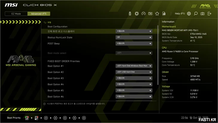Click the Boot Priority label
Viewport: 218px width, 123px height.
(x=14, y=118)
